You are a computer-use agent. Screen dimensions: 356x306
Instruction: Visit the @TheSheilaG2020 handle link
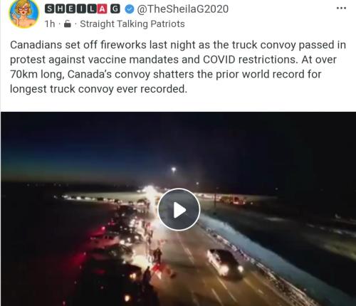pyautogui.click(x=183, y=9)
